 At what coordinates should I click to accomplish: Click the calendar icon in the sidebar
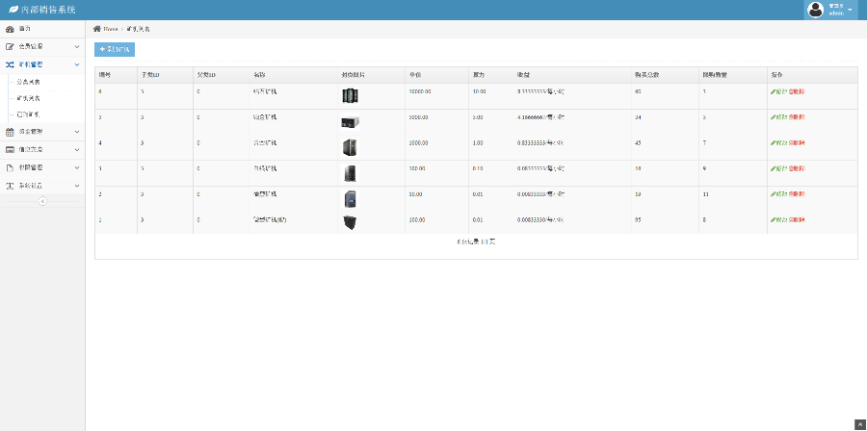pos(10,131)
